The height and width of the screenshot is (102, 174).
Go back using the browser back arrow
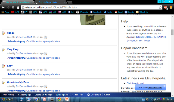pos(3,7)
